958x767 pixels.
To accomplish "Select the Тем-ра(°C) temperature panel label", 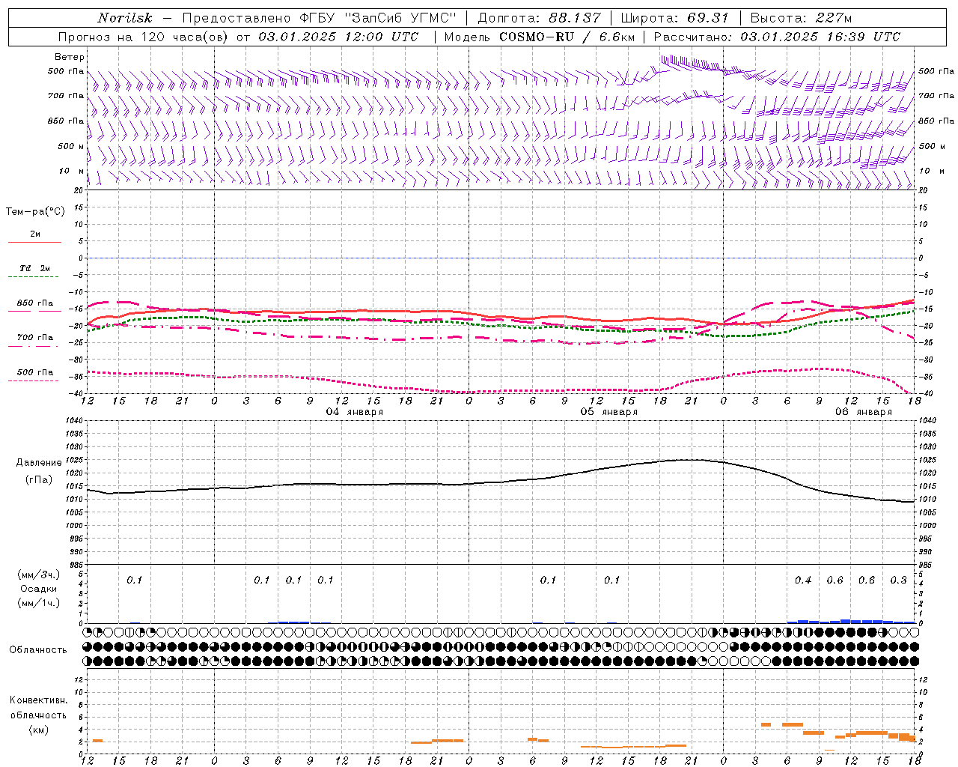I will 35,212.
